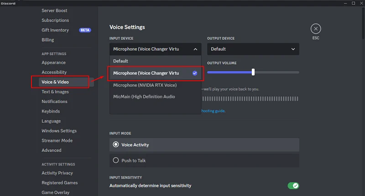Click the BETA badge beside Gift Inventory
Screen dimensions: 365x196
point(85,30)
